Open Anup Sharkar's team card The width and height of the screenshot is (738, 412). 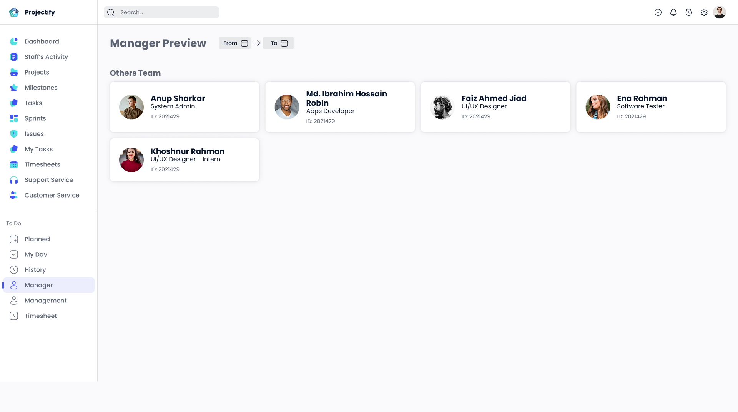tap(184, 107)
